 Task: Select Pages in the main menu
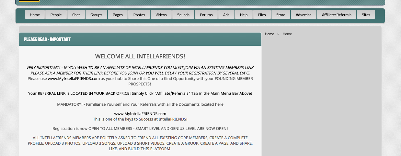pyautogui.click(x=118, y=15)
